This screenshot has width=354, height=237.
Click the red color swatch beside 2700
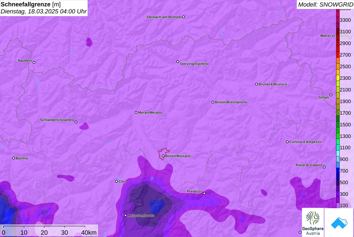[x=338, y=55]
